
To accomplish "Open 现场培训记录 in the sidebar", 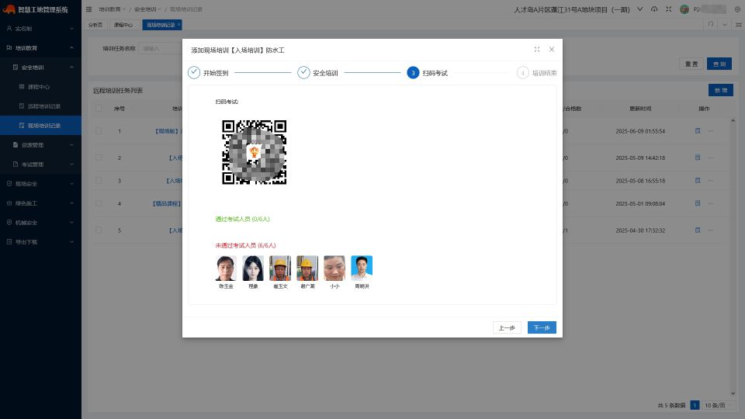I will 40,126.
